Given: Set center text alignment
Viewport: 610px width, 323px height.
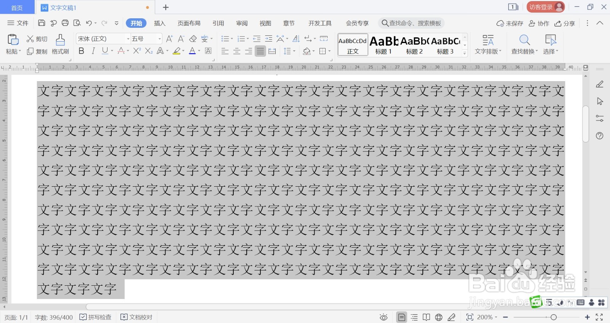Looking at the screenshot, I should (237, 51).
